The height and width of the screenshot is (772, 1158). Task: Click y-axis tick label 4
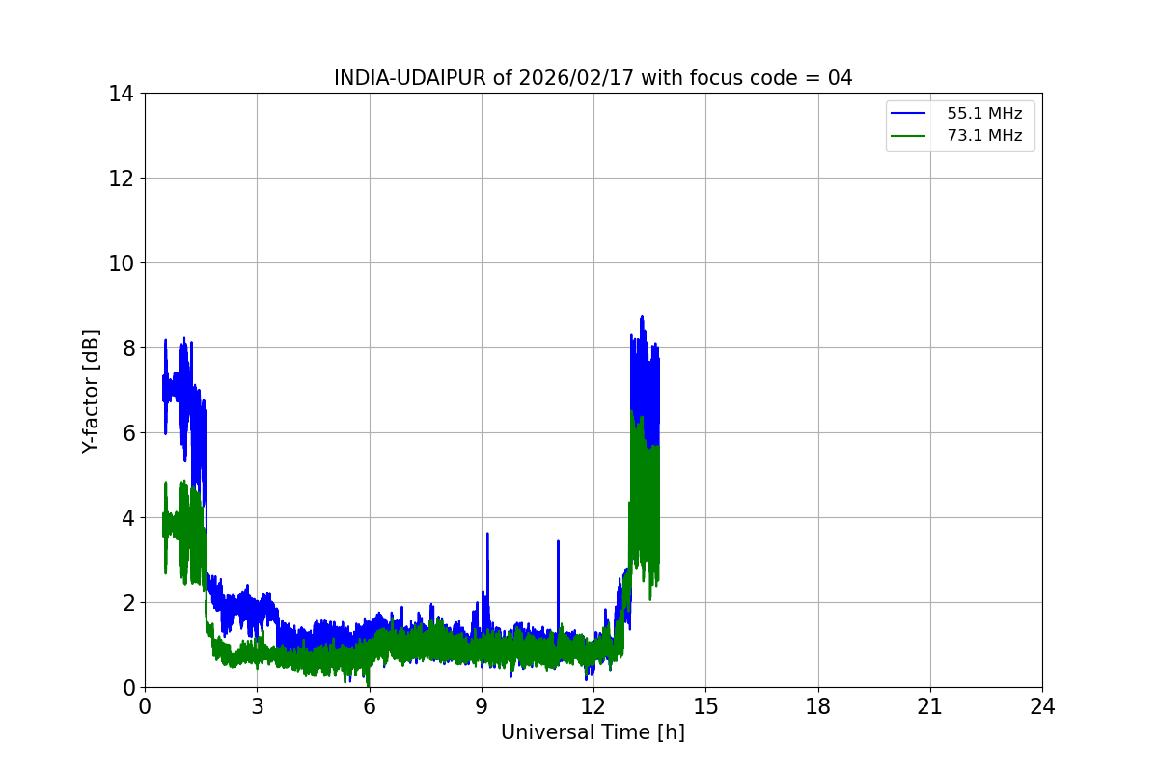(x=128, y=518)
